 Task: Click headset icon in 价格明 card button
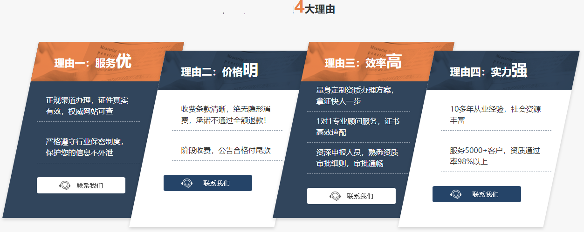[x=187, y=183]
